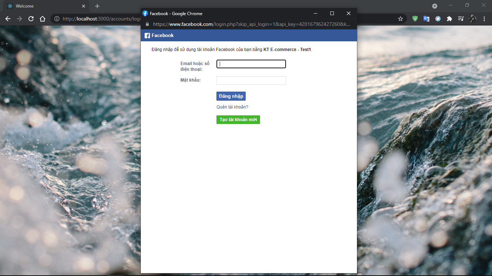Go to the browser home page
This screenshot has width=492, height=276.
point(43,19)
